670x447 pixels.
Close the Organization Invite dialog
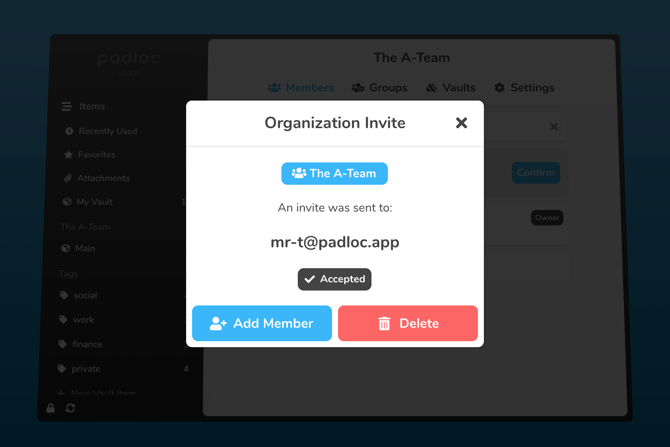(461, 123)
